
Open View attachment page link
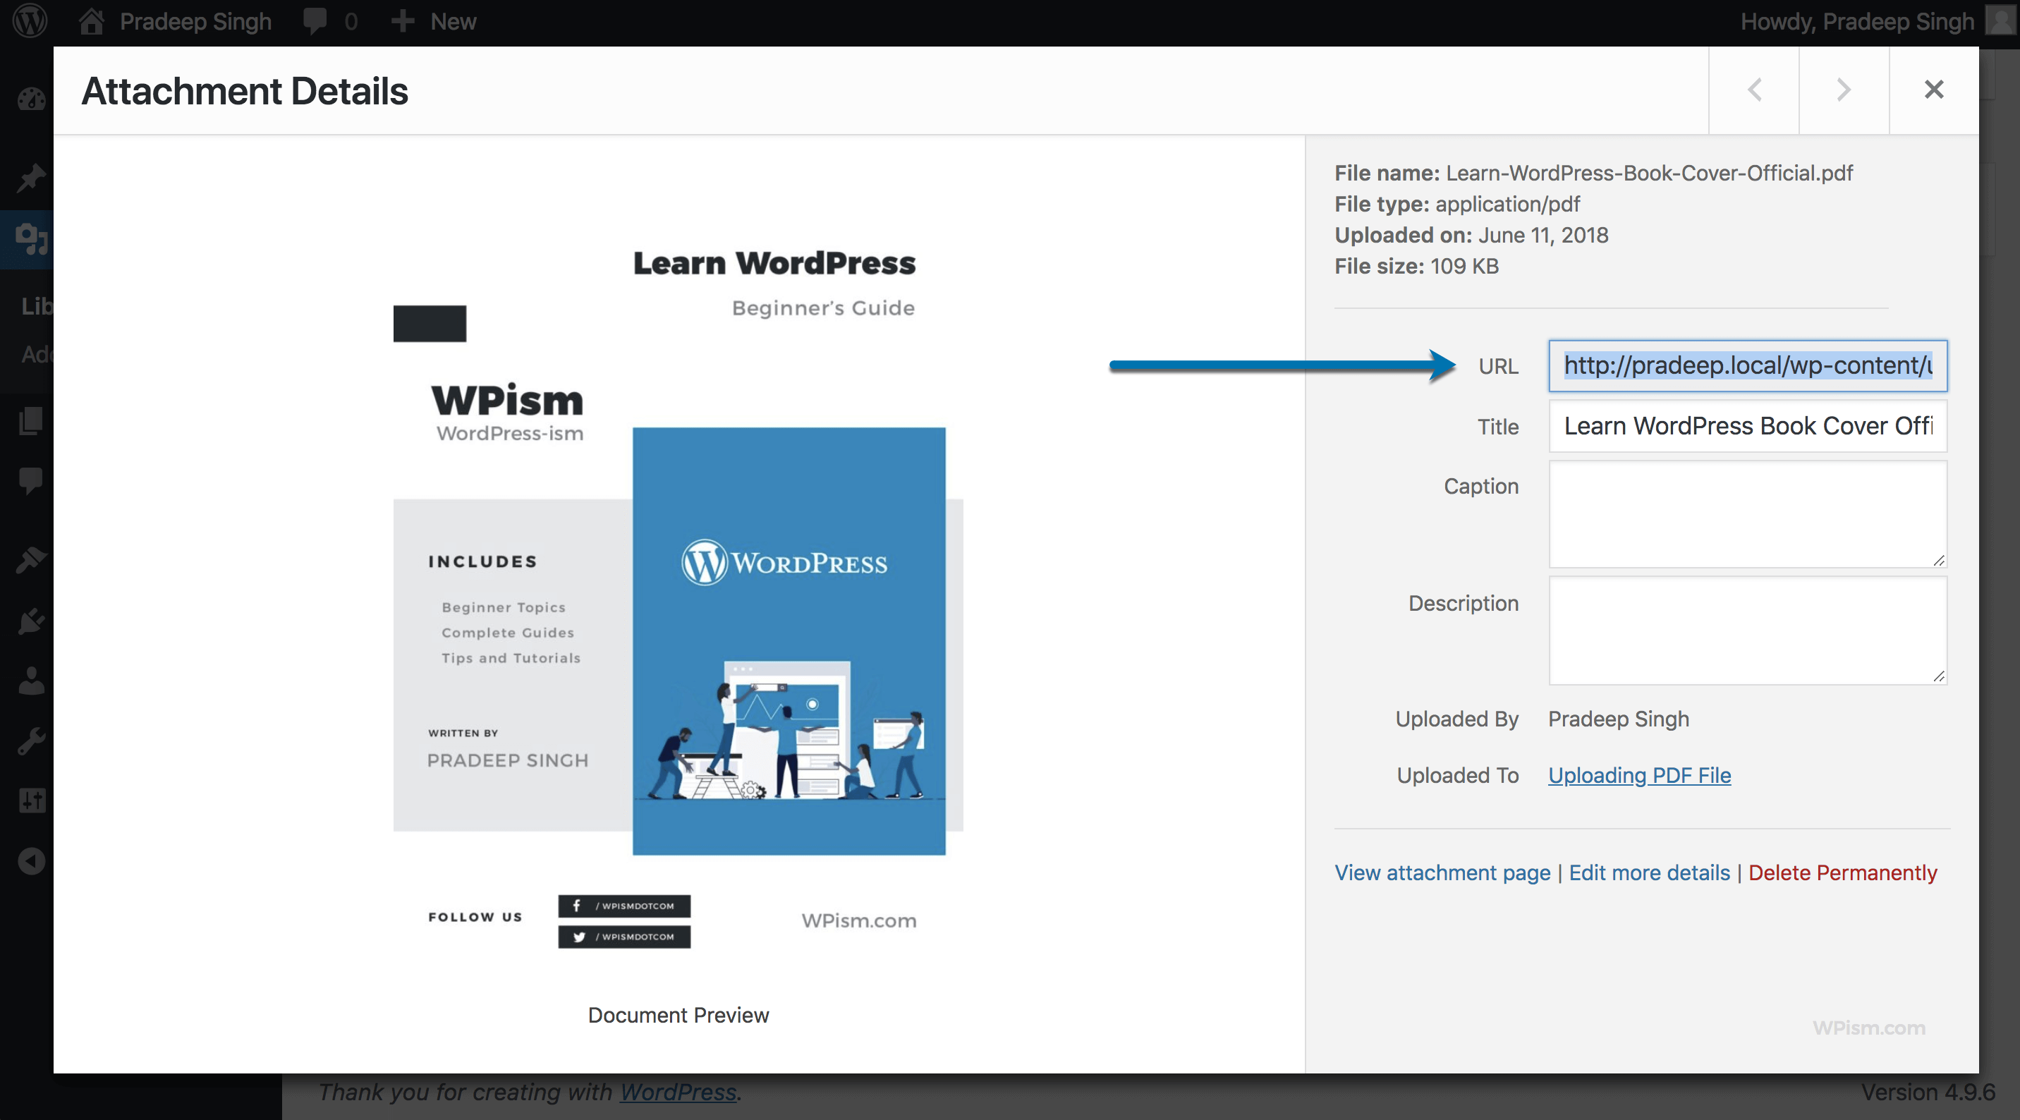1442,873
